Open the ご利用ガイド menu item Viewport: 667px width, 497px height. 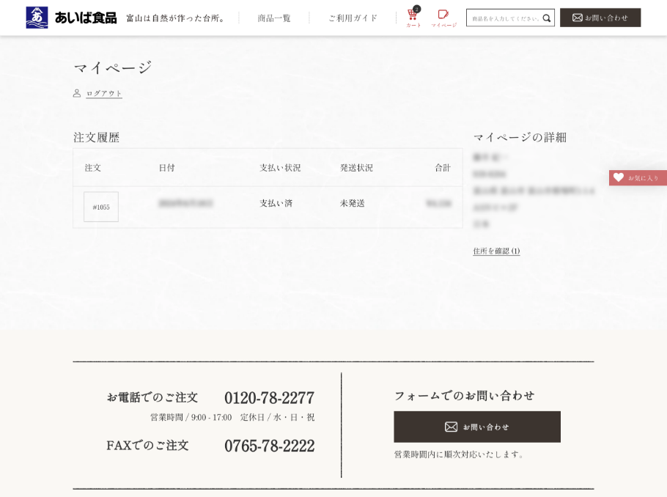pyautogui.click(x=353, y=18)
